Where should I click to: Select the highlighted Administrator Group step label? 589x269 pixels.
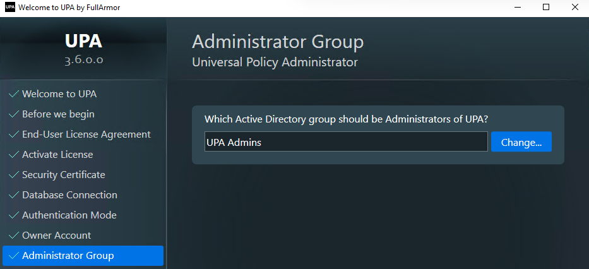68,256
